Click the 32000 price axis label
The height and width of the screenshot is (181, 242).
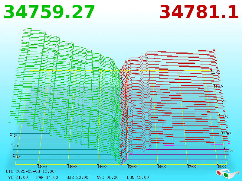pos(42,167)
